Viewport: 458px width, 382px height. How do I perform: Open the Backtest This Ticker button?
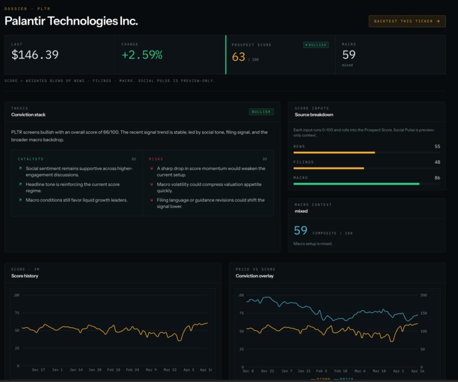point(407,21)
